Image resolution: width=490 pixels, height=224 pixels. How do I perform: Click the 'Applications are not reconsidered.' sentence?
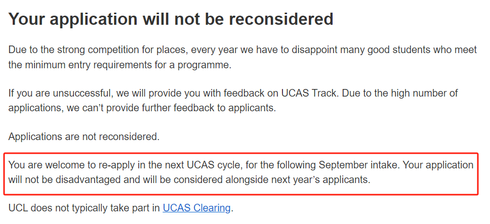coord(84,137)
